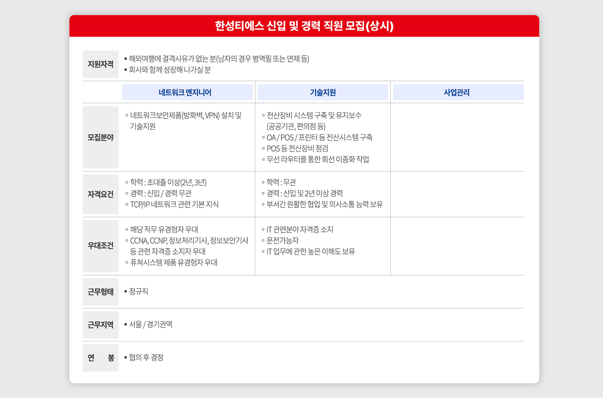
Task: Click the 연 봉 row label
Action: pos(100,358)
